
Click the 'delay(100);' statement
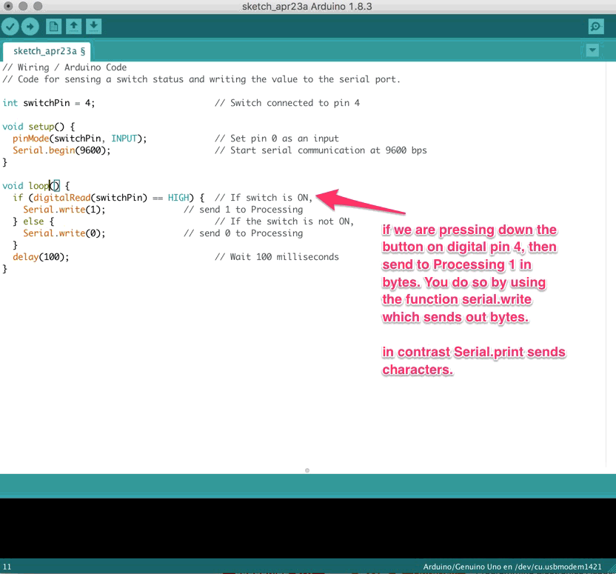tap(41, 257)
